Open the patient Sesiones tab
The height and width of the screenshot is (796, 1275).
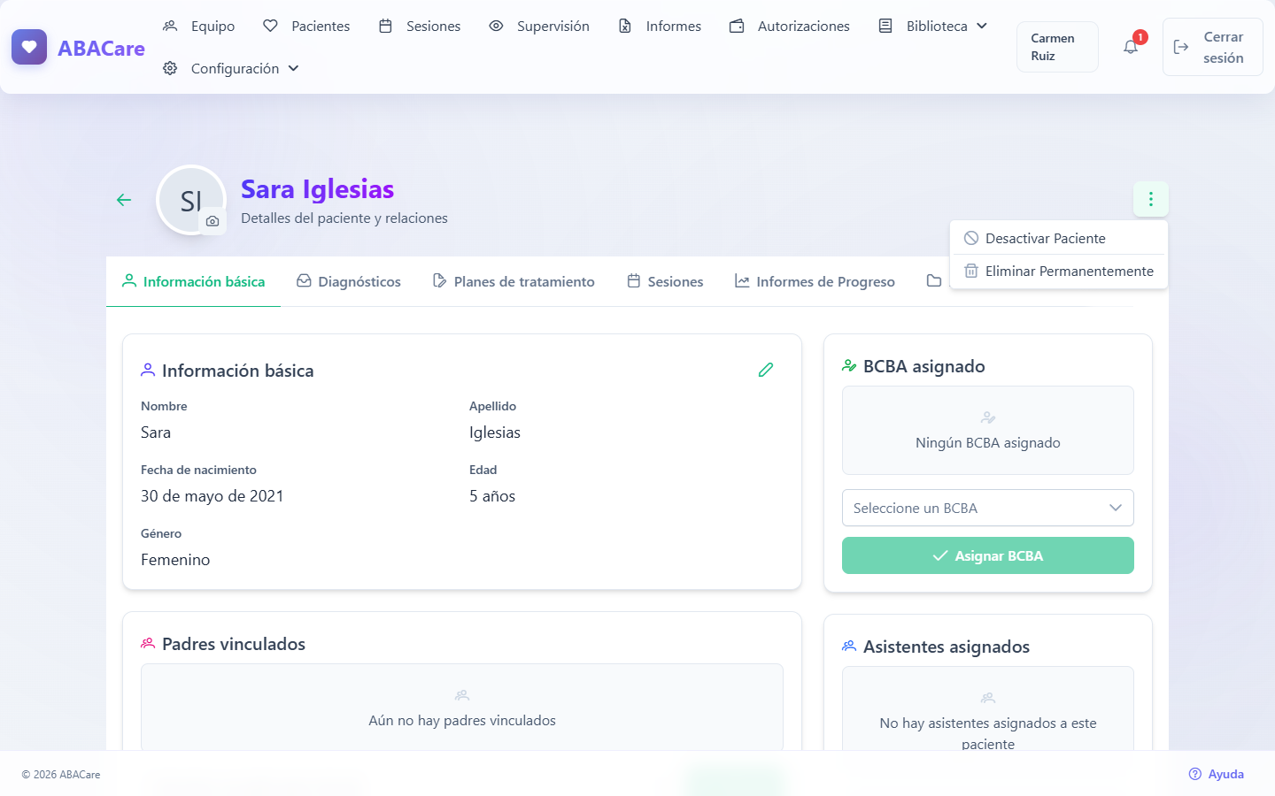point(665,281)
